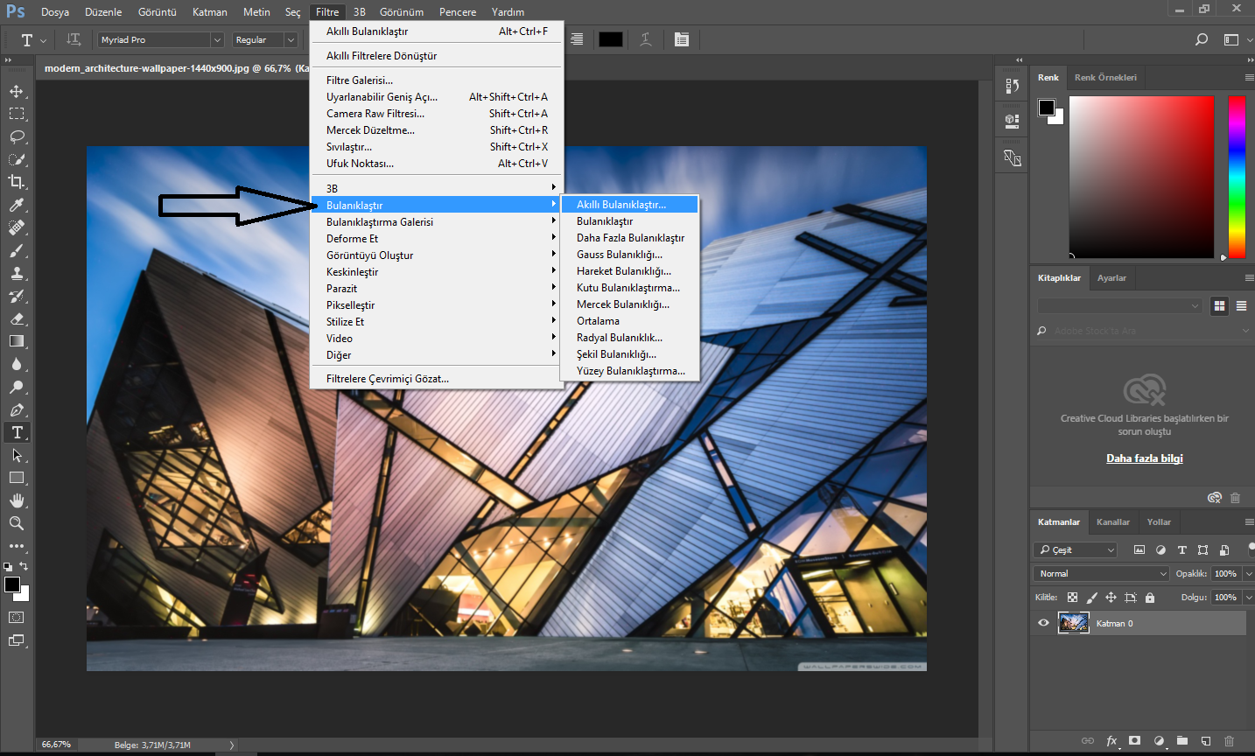Viewport: 1255px width, 756px height.
Task: Select the Pen tool
Action: pyautogui.click(x=17, y=409)
